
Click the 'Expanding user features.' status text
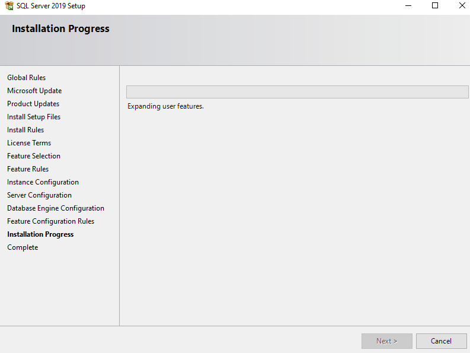point(165,106)
